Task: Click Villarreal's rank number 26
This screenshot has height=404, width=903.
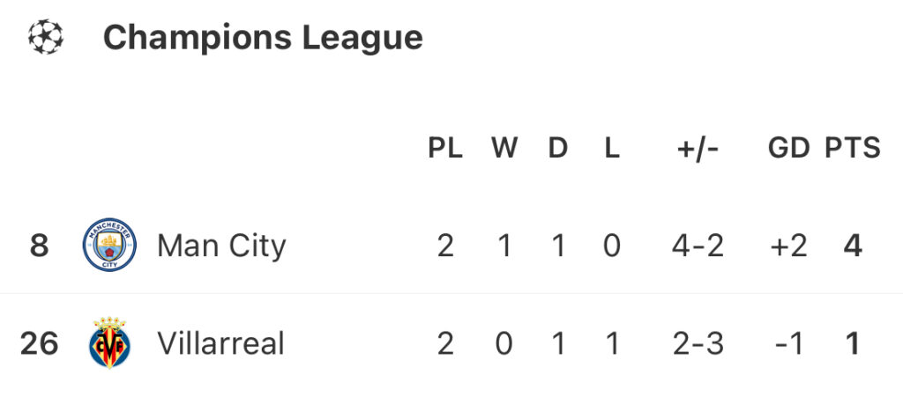Action: point(39,342)
